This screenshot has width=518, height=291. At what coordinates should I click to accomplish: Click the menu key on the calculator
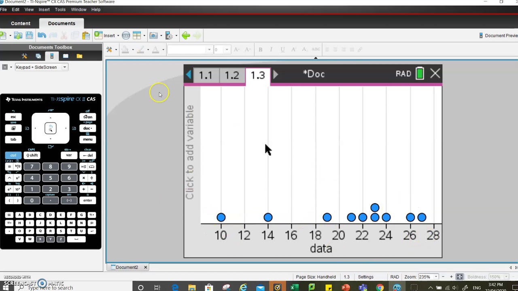pos(87,139)
